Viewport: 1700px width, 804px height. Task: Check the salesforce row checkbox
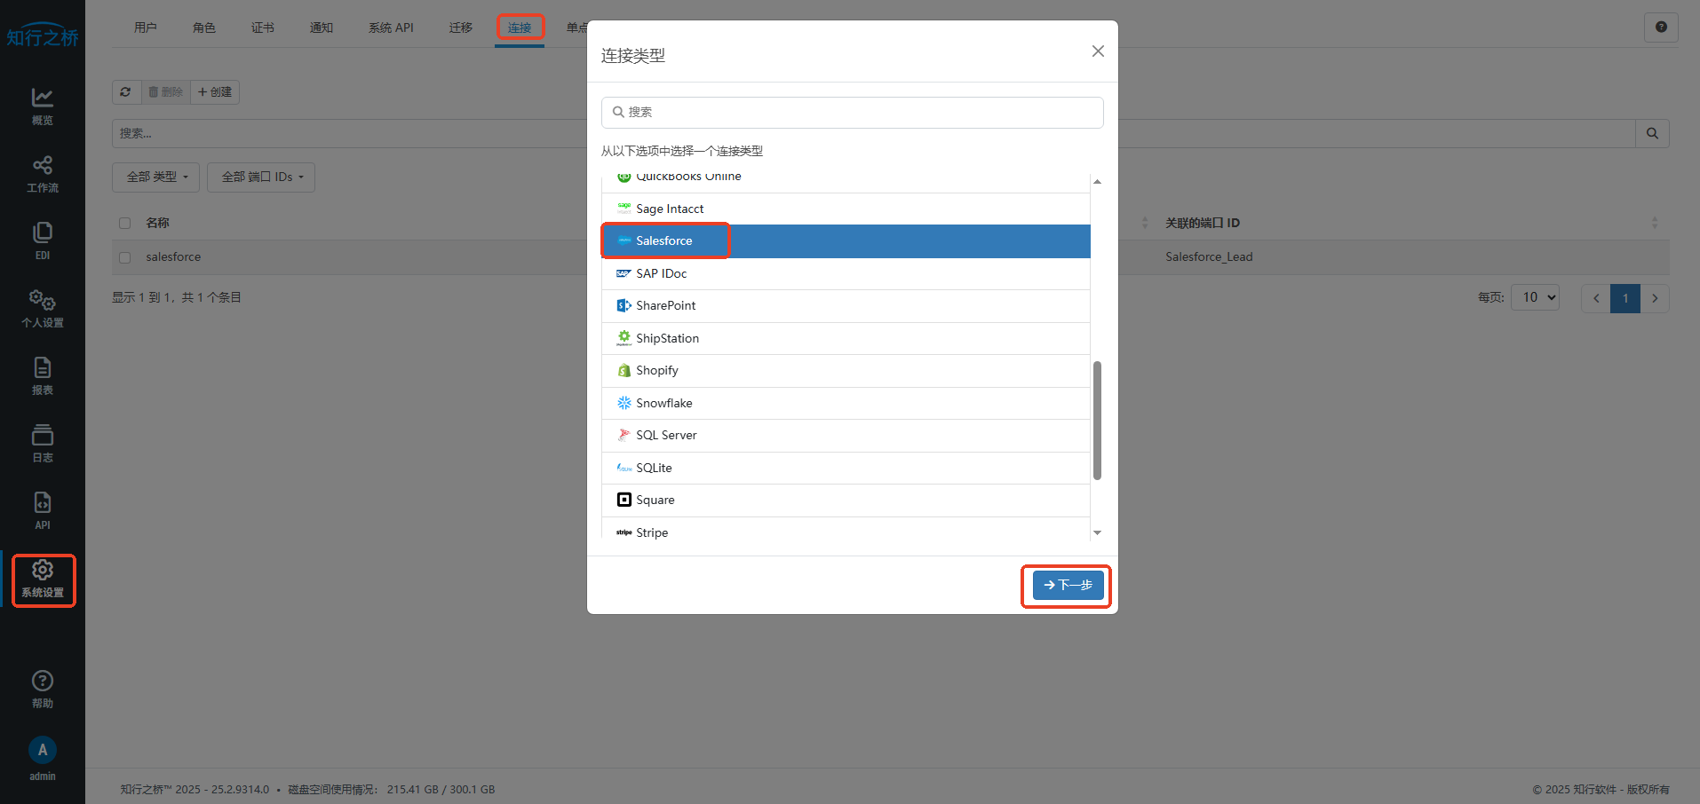point(125,257)
